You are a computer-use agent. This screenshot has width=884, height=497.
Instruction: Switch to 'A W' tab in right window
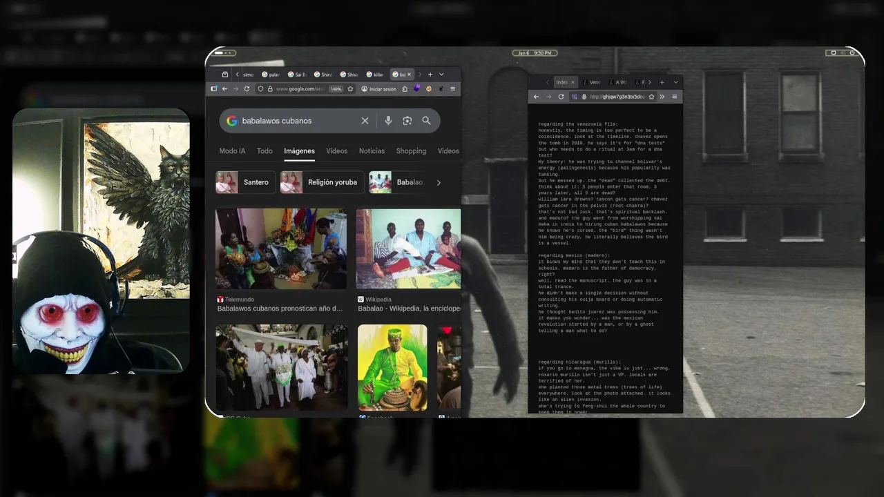[x=619, y=82]
